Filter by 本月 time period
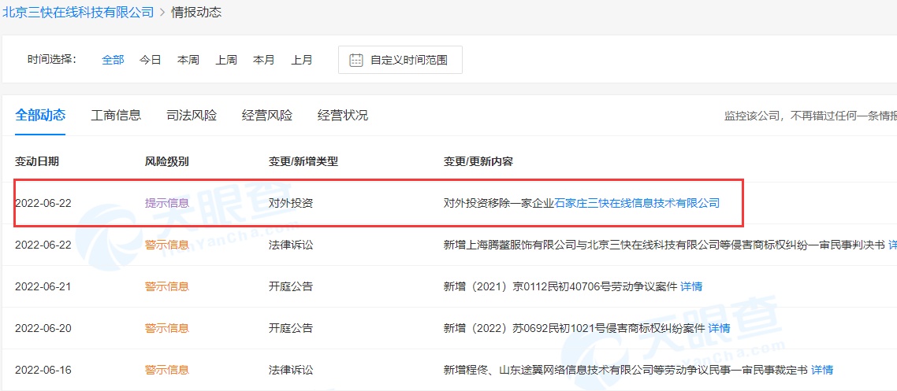 pos(264,60)
